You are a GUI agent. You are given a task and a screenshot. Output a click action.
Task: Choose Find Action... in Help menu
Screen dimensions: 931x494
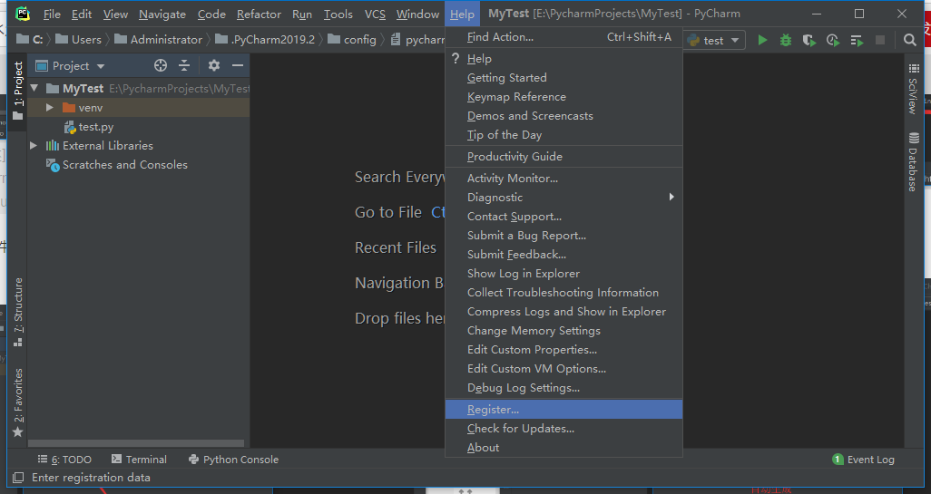pyautogui.click(x=563, y=37)
